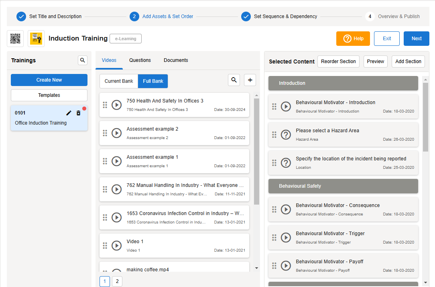Viewport: 435px width, 287px height.
Task: Collapse the Behavioural Safety section header
Action: [x=343, y=186]
